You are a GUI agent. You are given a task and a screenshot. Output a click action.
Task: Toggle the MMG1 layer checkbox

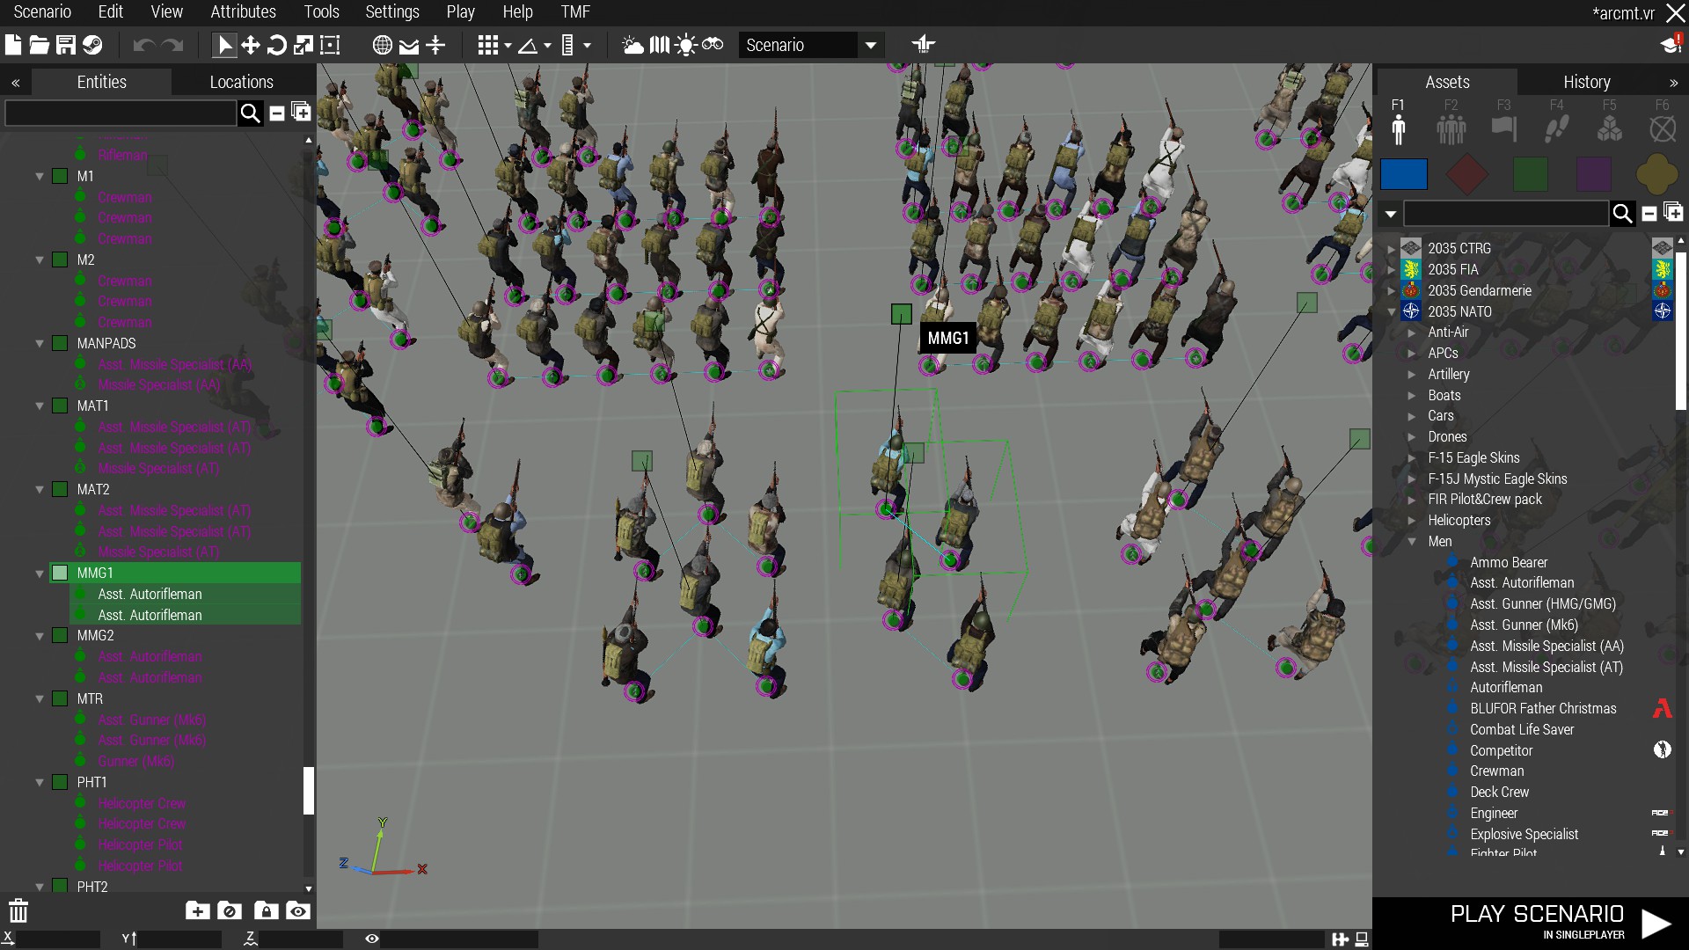(60, 573)
